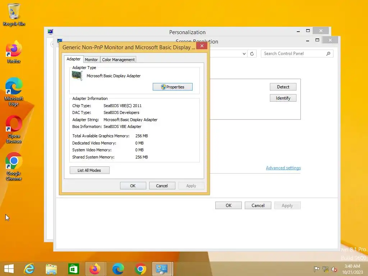This screenshot has height=276, width=368.
Task: Select Microsoft Edge desktop shortcut
Action: click(14, 92)
